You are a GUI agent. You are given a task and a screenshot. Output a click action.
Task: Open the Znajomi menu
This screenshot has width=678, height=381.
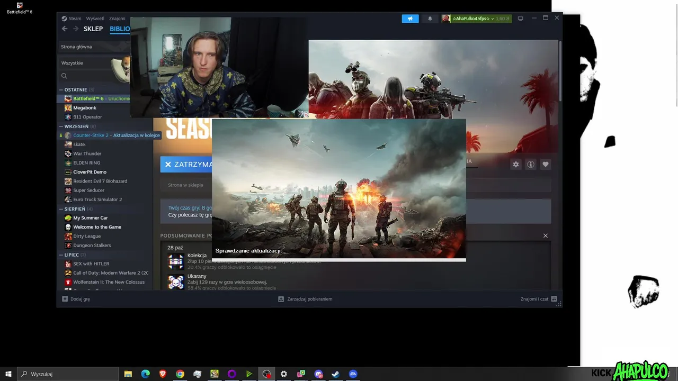click(x=117, y=19)
